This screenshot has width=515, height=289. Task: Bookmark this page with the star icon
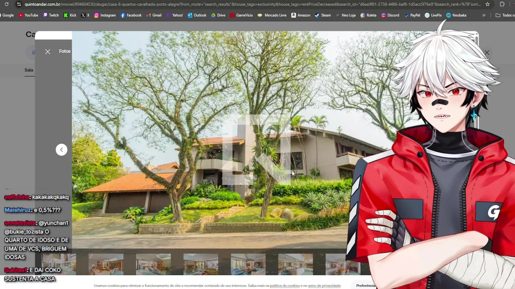click(x=488, y=4)
